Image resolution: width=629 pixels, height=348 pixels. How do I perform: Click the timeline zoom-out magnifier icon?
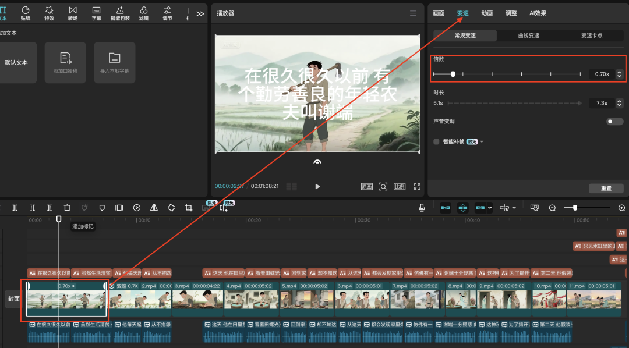tap(552, 208)
